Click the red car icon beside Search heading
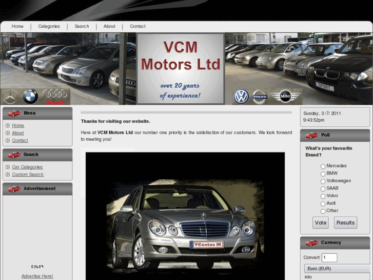 [x=14, y=155]
